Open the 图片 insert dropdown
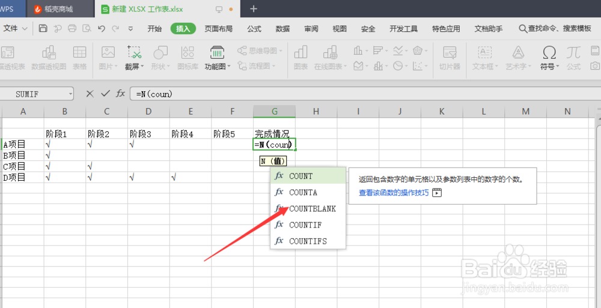The width and height of the screenshot is (601, 308). point(108,58)
